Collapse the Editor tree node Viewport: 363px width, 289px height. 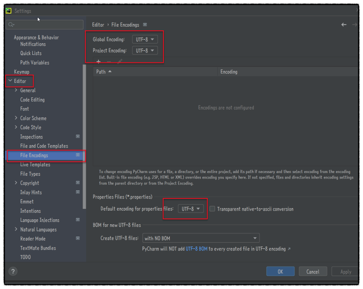point(10,81)
